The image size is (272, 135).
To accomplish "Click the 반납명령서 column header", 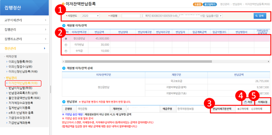I will tap(241, 32).
